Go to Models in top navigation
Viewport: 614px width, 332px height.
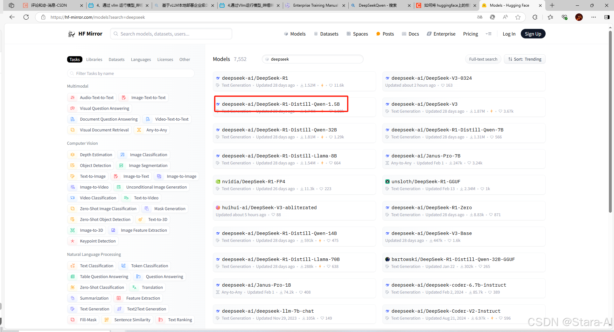(x=295, y=34)
